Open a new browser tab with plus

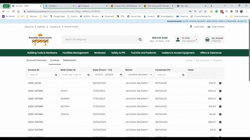click(x=211, y=6)
